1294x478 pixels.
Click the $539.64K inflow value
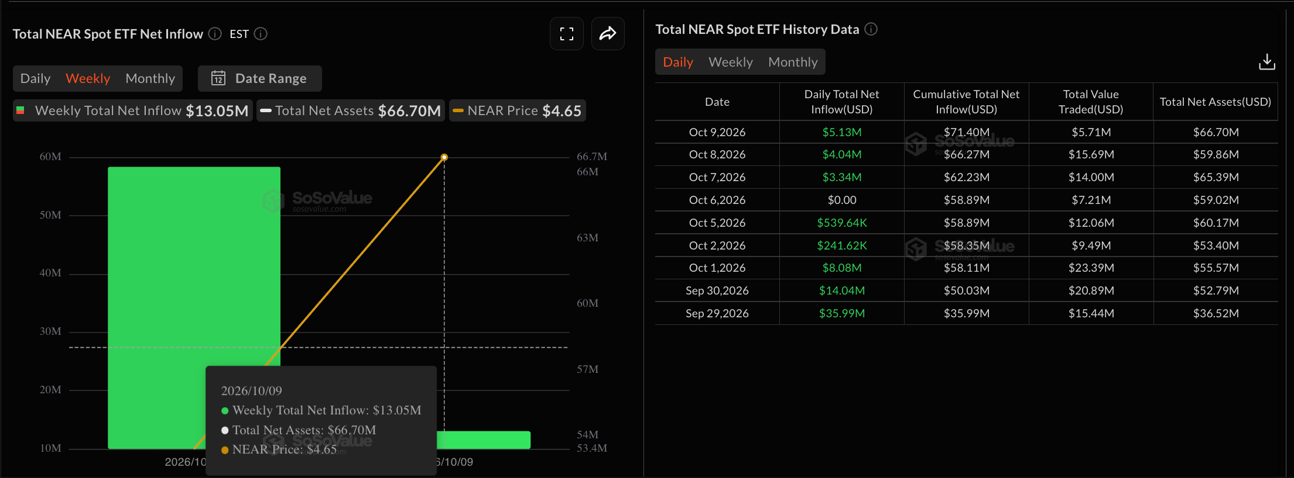point(842,223)
